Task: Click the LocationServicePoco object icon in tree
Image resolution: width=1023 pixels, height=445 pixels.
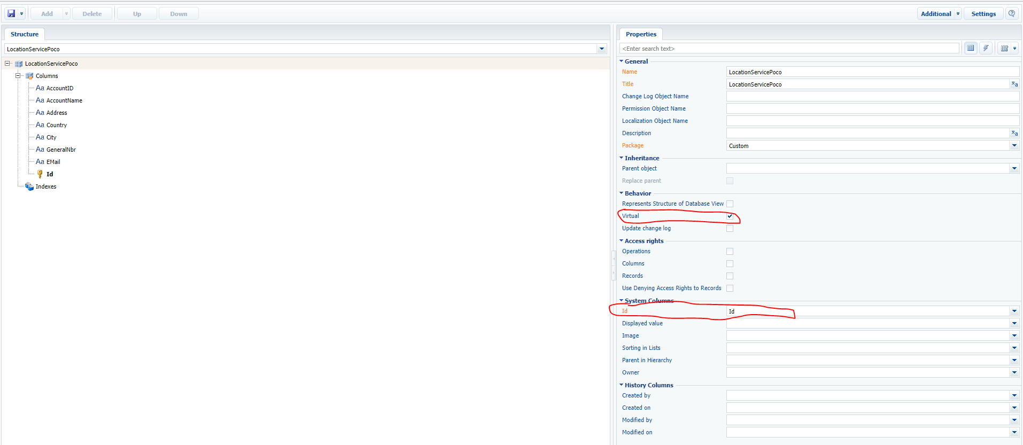Action: coord(19,64)
